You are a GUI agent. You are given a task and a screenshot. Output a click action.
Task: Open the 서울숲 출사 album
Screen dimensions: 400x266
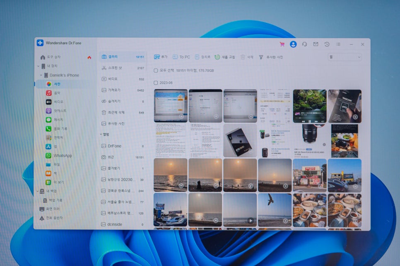point(123,202)
